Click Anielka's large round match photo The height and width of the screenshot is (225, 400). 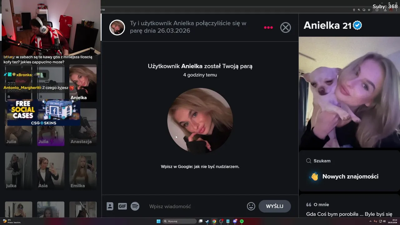point(200,120)
